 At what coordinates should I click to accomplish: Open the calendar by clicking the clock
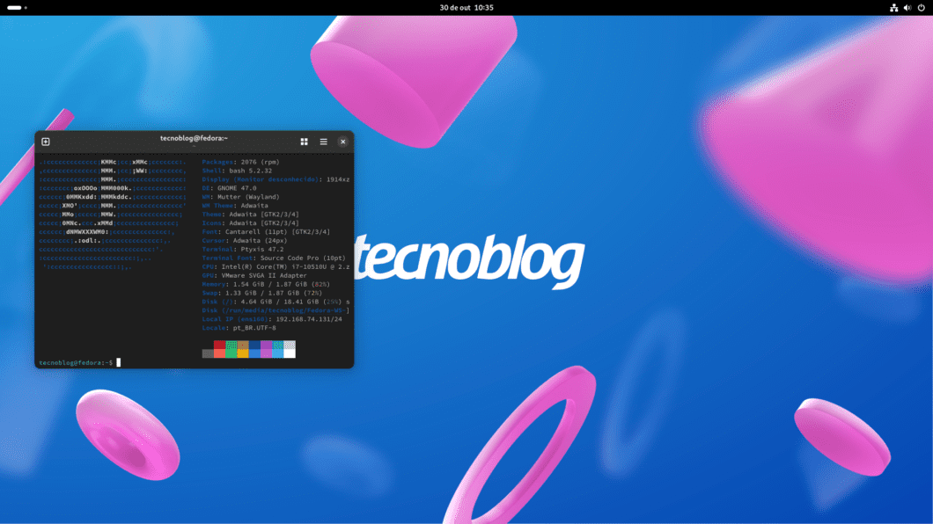point(466,7)
